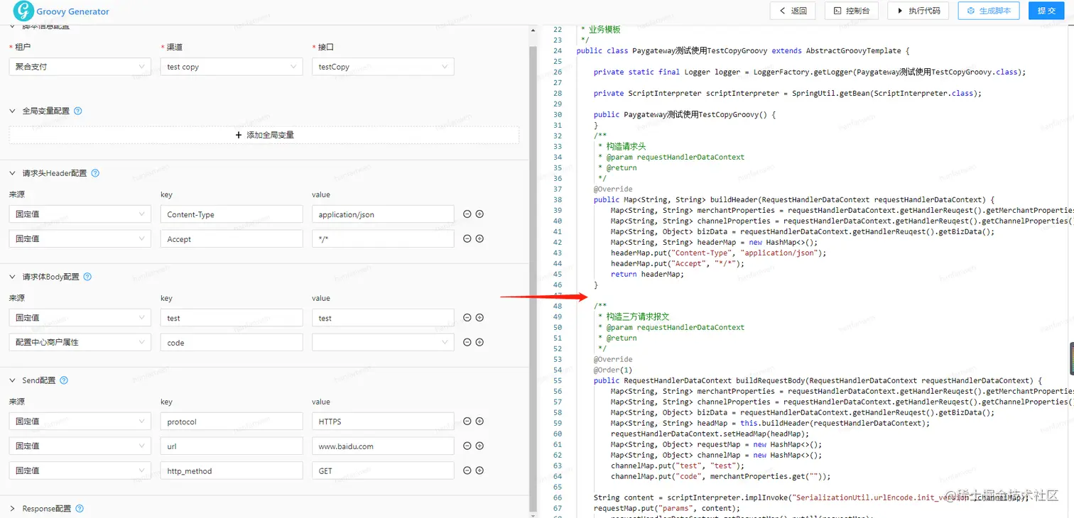Remove the protocol Send row
Screen dimensions: 1074x518
pyautogui.click(x=467, y=421)
